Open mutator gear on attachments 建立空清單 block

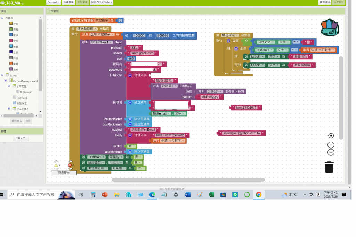tap(130, 152)
